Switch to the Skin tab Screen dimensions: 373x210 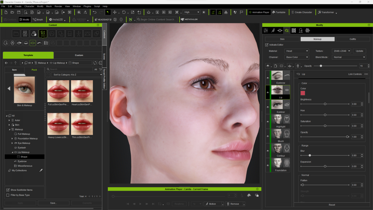point(282,39)
